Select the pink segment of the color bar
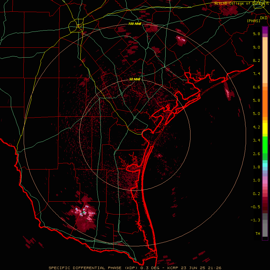 265,182
